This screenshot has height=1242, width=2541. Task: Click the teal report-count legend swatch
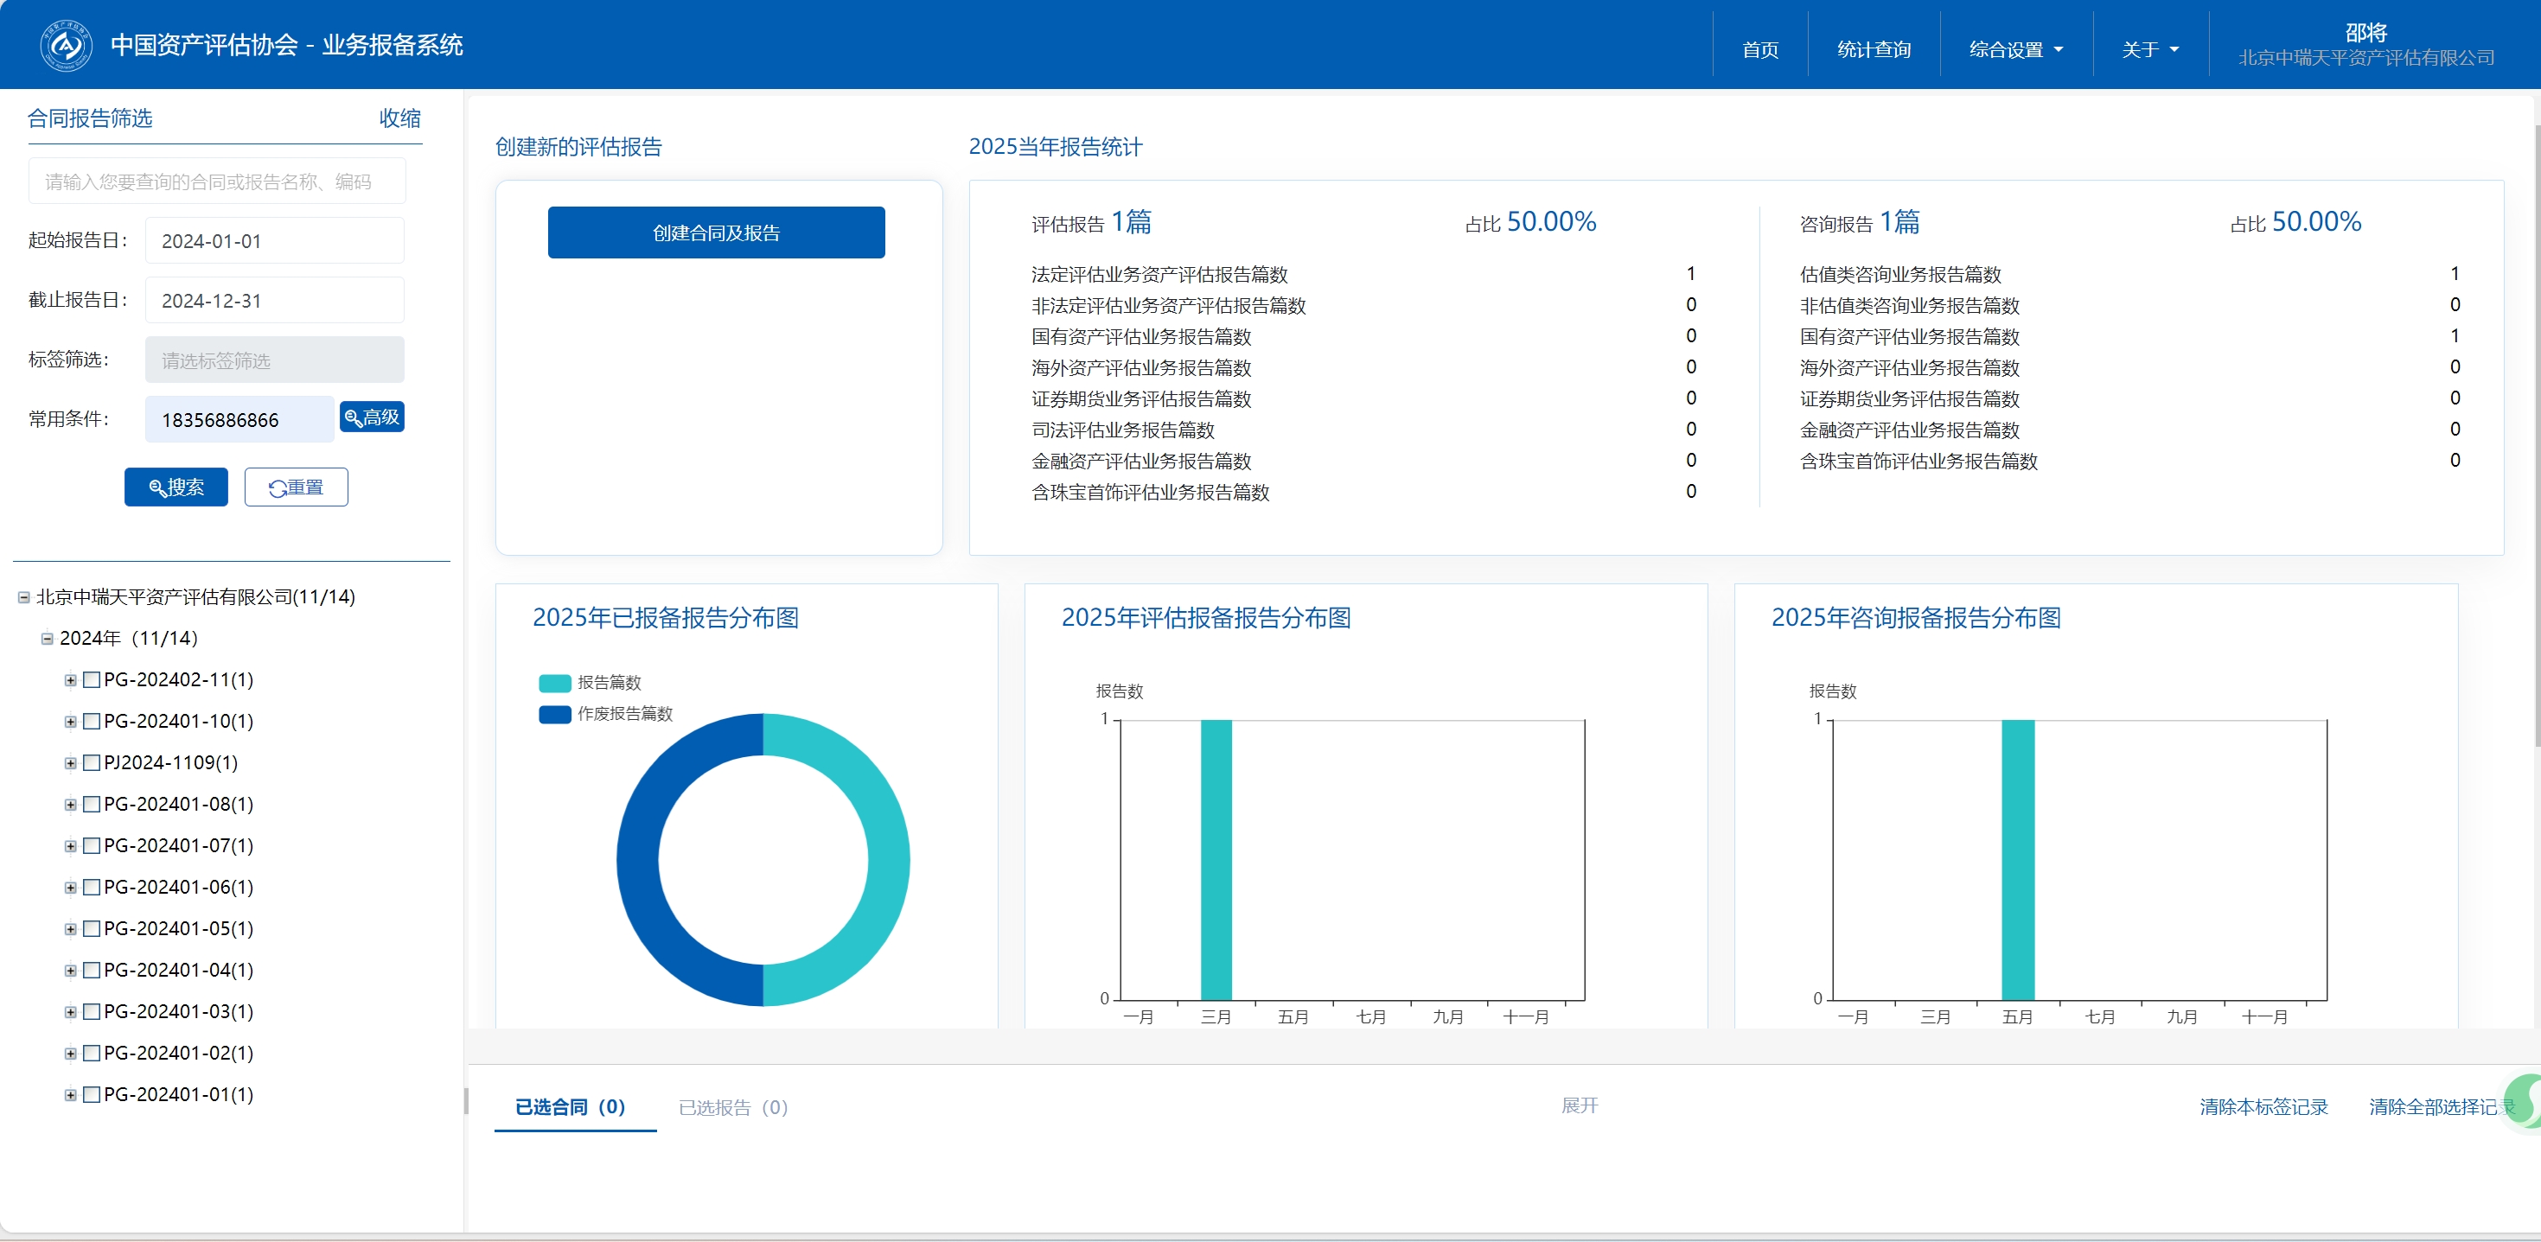(554, 683)
